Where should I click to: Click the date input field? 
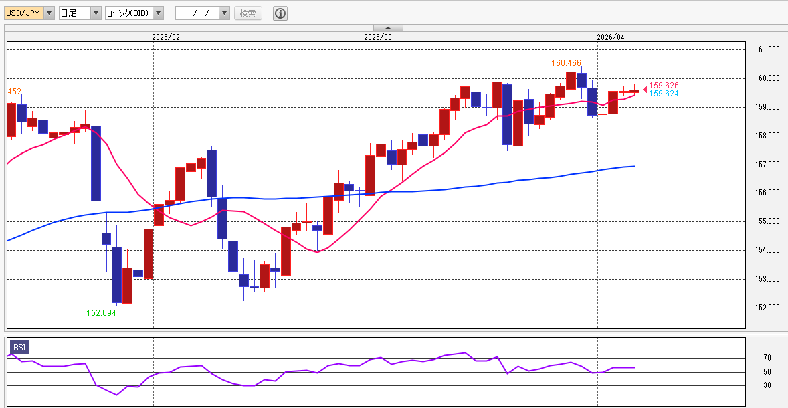(197, 13)
